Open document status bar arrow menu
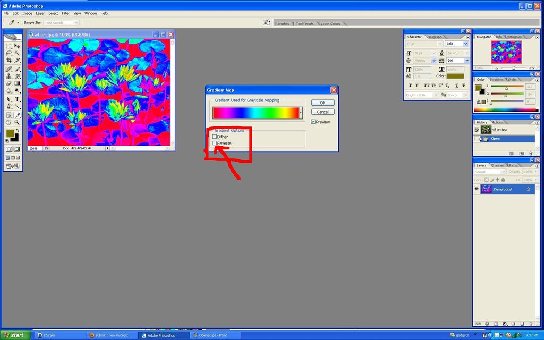544x340 pixels. point(107,148)
